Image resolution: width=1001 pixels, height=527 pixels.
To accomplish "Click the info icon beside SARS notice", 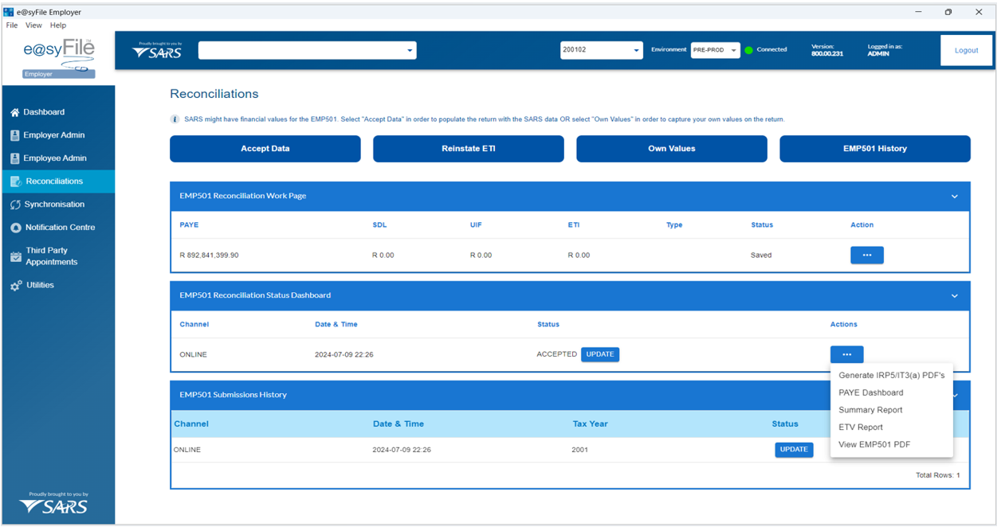I will [x=175, y=119].
